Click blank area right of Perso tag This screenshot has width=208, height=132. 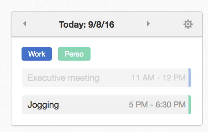pos(141,54)
